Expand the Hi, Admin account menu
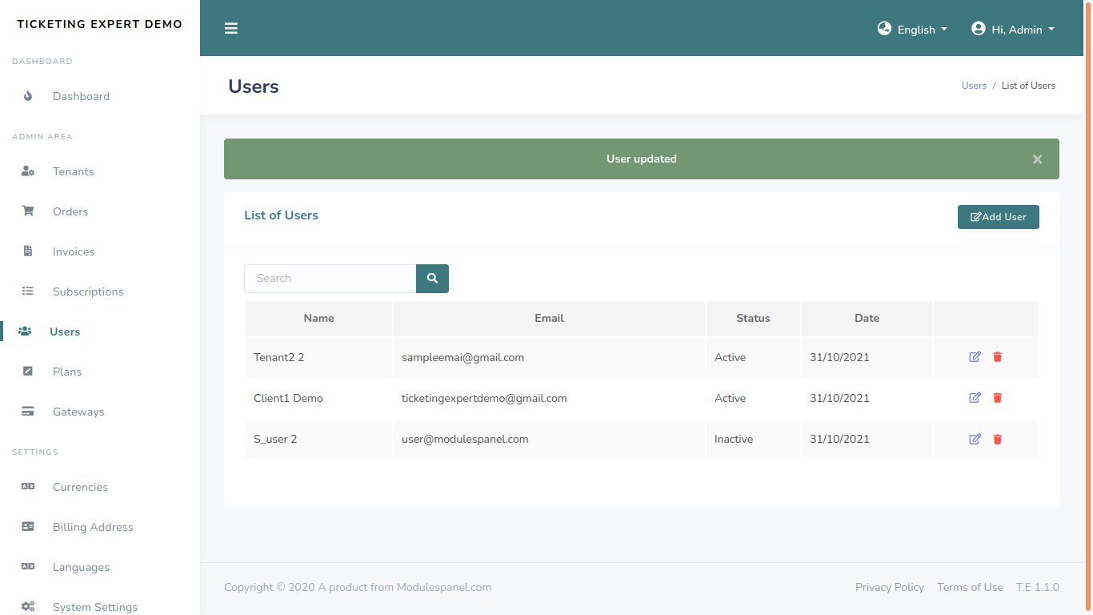The width and height of the screenshot is (1093, 615). pyautogui.click(x=1013, y=28)
